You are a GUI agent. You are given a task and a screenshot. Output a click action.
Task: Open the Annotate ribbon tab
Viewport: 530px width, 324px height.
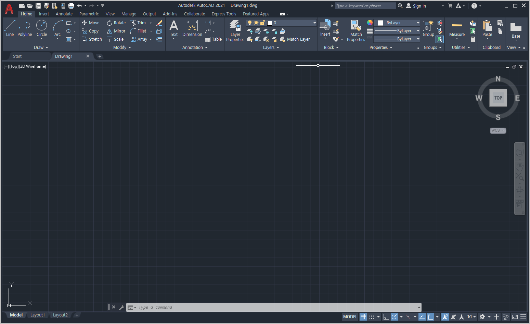coord(64,14)
